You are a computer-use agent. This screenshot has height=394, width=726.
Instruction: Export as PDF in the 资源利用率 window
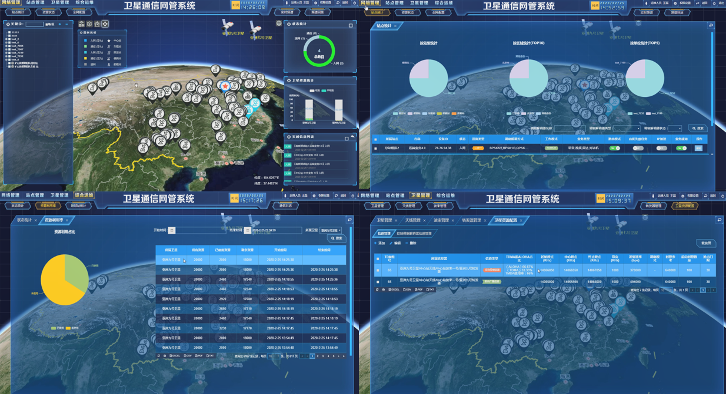pos(199,356)
